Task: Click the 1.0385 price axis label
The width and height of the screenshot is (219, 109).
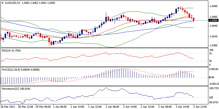Action: [213, 46]
